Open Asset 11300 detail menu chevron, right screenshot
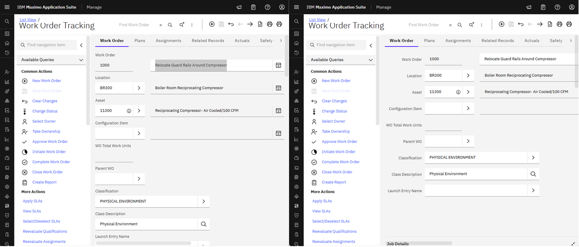The width and height of the screenshot is (579, 247). [x=468, y=92]
